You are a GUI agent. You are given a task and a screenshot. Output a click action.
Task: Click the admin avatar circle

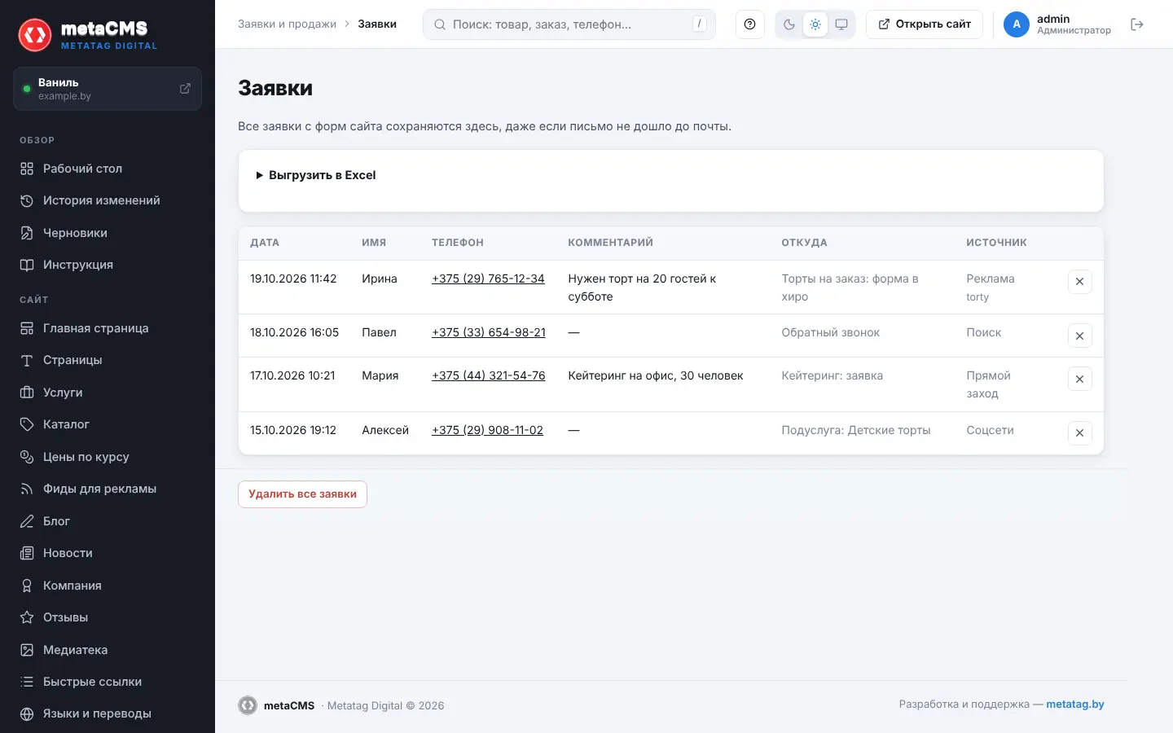[x=1017, y=24]
